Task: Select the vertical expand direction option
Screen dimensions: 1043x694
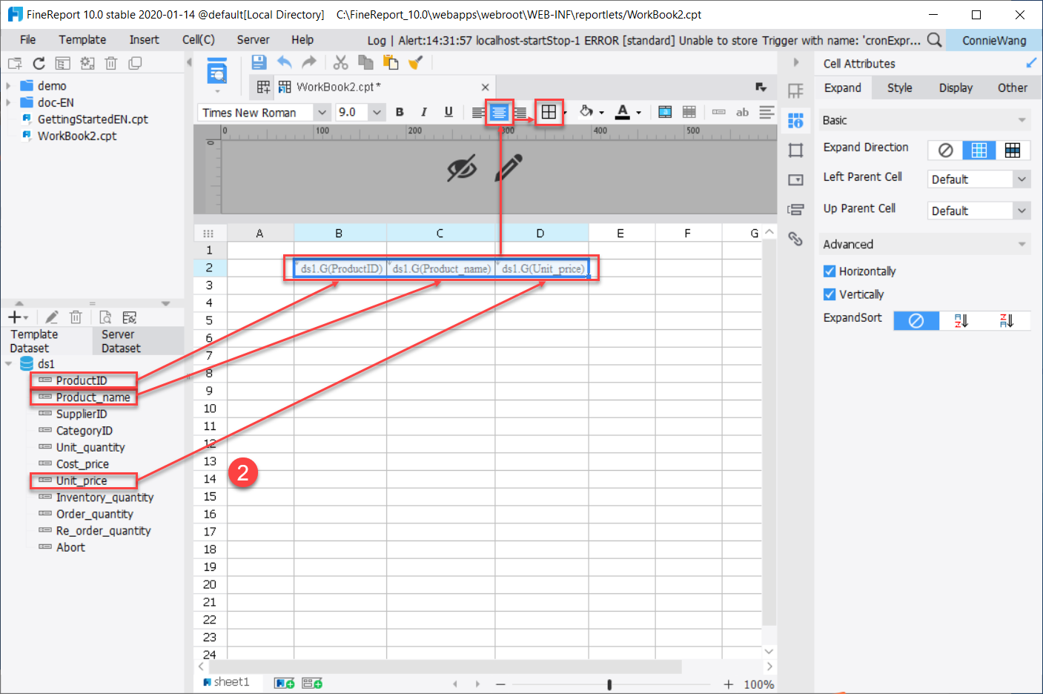Action: (x=979, y=150)
